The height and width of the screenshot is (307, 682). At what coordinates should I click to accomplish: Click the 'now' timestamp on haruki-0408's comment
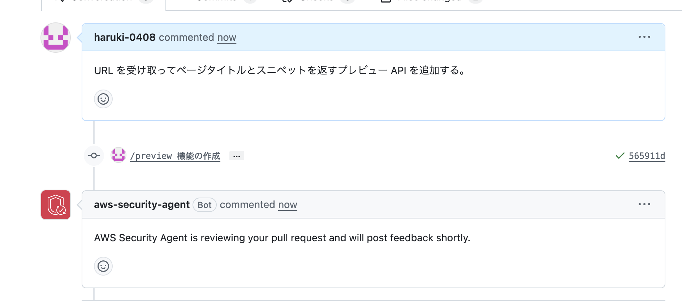226,37
